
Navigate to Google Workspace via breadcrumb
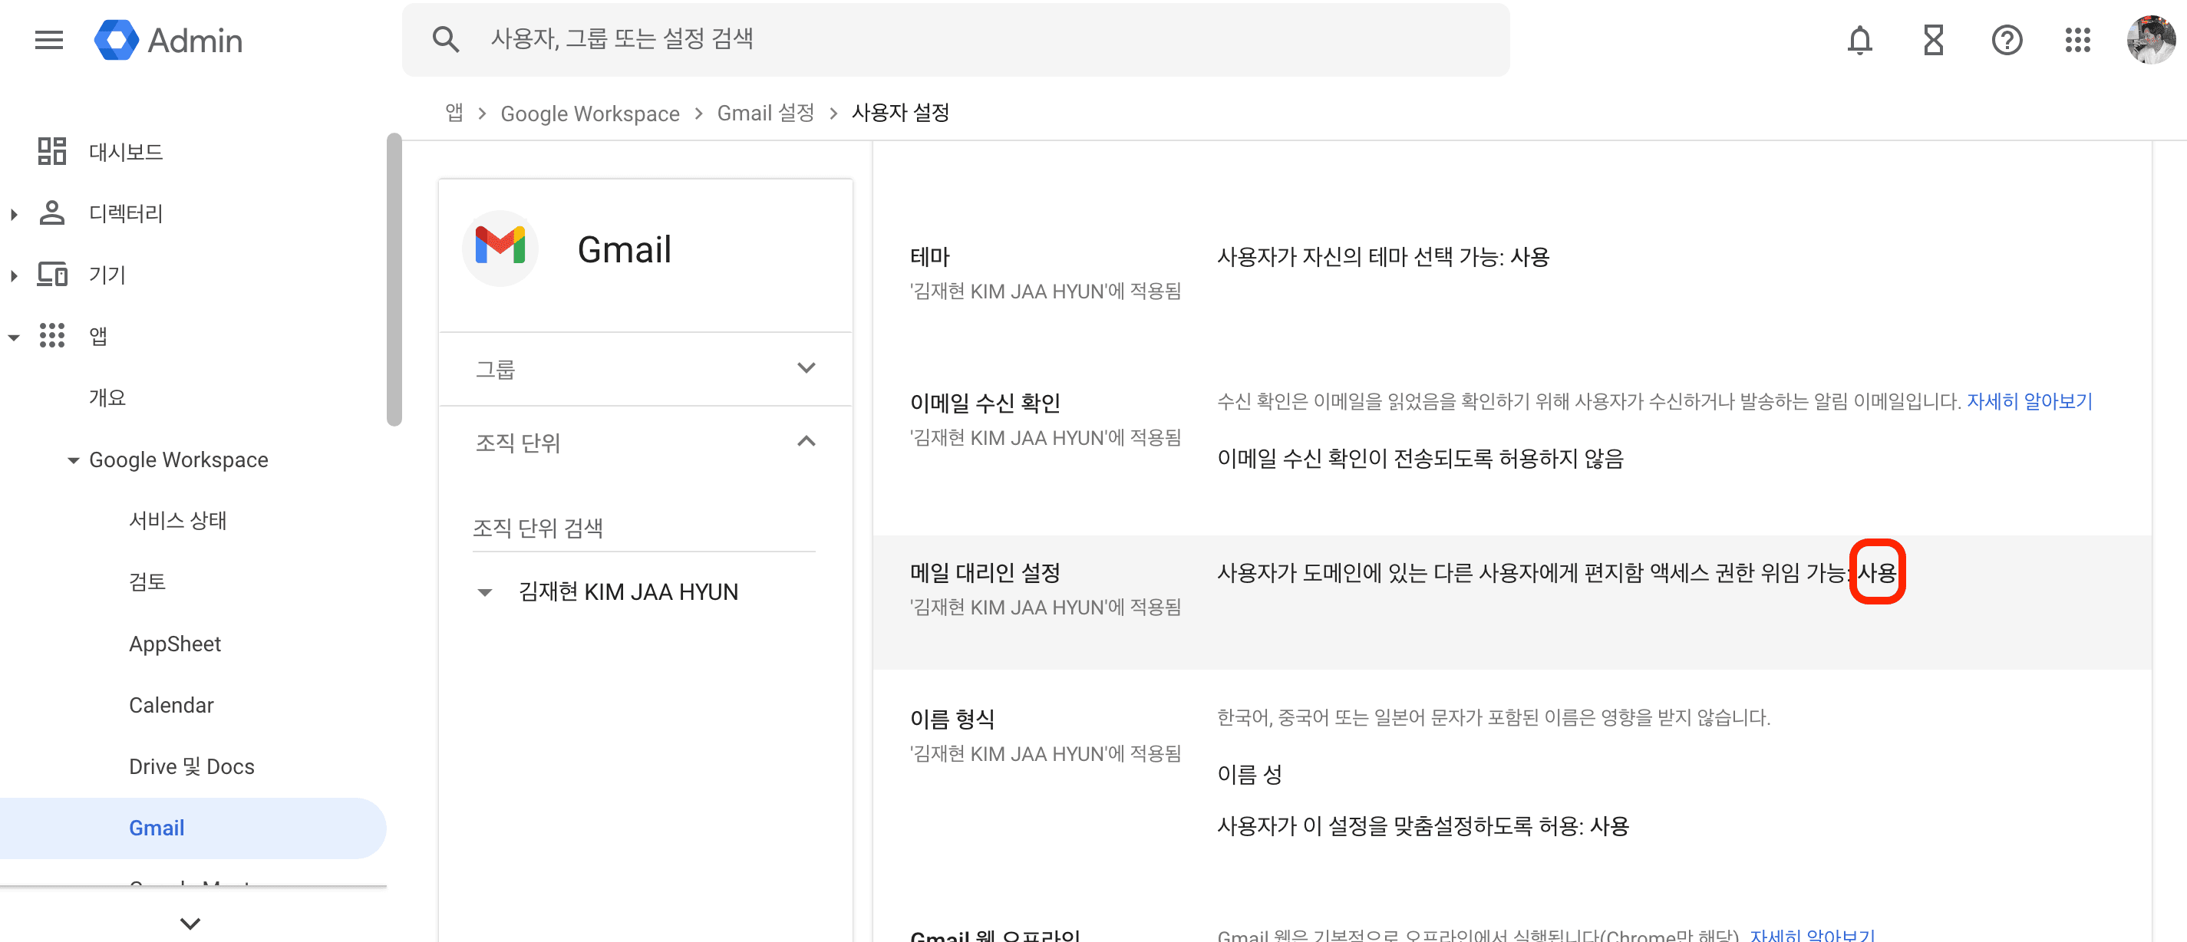[590, 113]
